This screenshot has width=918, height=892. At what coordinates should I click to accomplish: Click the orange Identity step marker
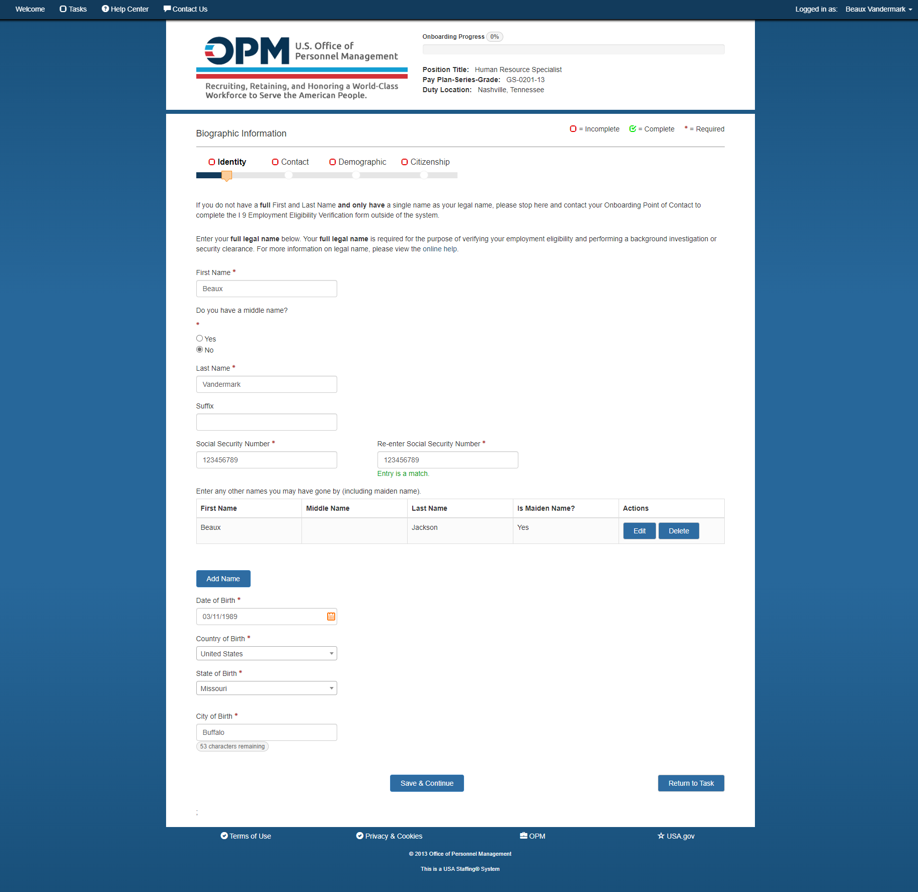point(227,176)
